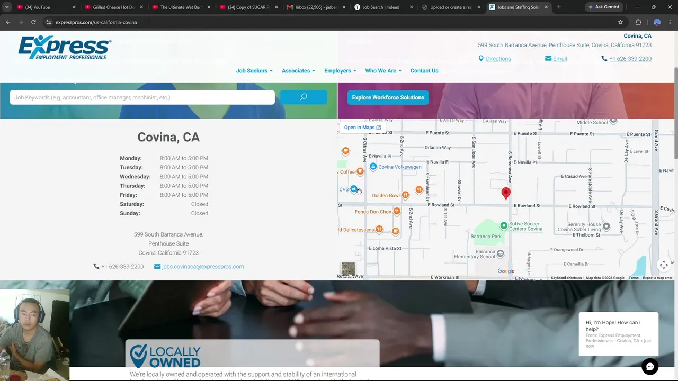Open the Contact Us menu item
This screenshot has width=678, height=381.
tap(424, 71)
